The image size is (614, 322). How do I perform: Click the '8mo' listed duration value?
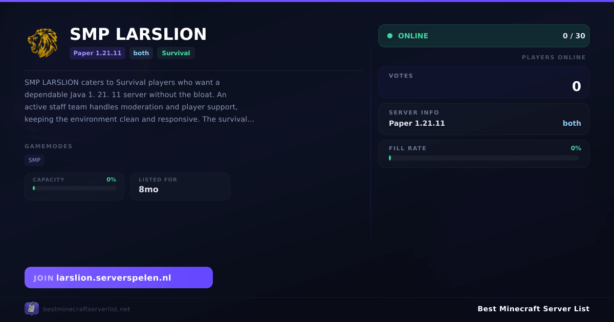click(149, 190)
